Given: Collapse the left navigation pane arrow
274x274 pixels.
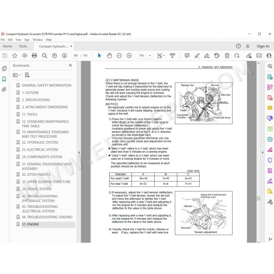Looking at the screenshot, I should point(79,152).
